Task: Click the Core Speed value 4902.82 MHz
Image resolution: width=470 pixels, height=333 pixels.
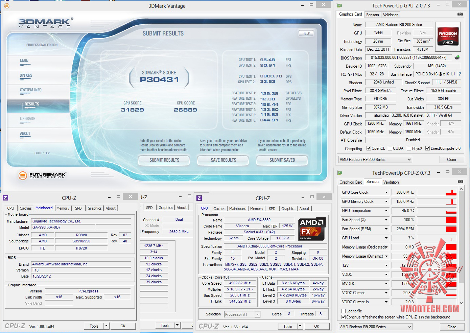Action: click(x=240, y=283)
